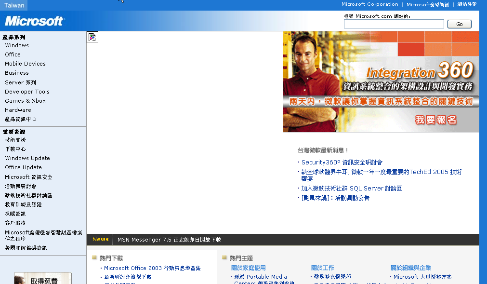
Task: Open the Microsoft 大量授權方案 link
Action: pyautogui.click(x=422, y=277)
